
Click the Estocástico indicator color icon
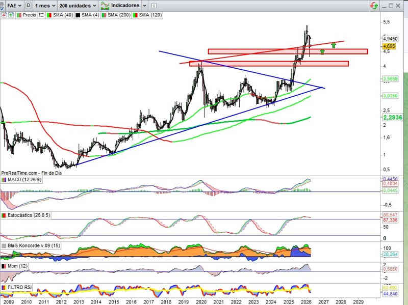[x=4, y=216]
